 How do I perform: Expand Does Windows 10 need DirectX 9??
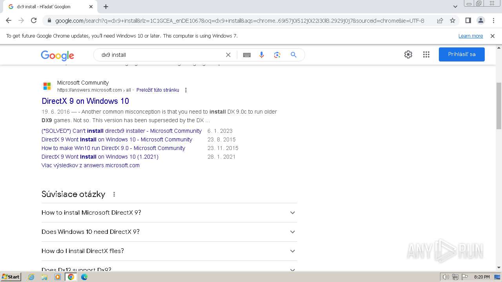pos(169,232)
